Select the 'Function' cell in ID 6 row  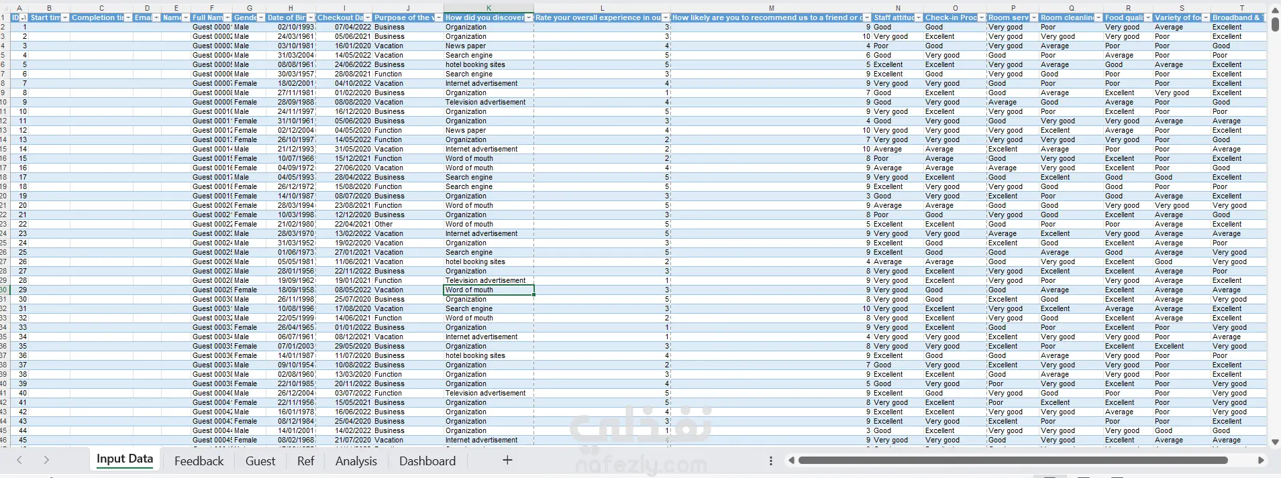click(x=408, y=74)
